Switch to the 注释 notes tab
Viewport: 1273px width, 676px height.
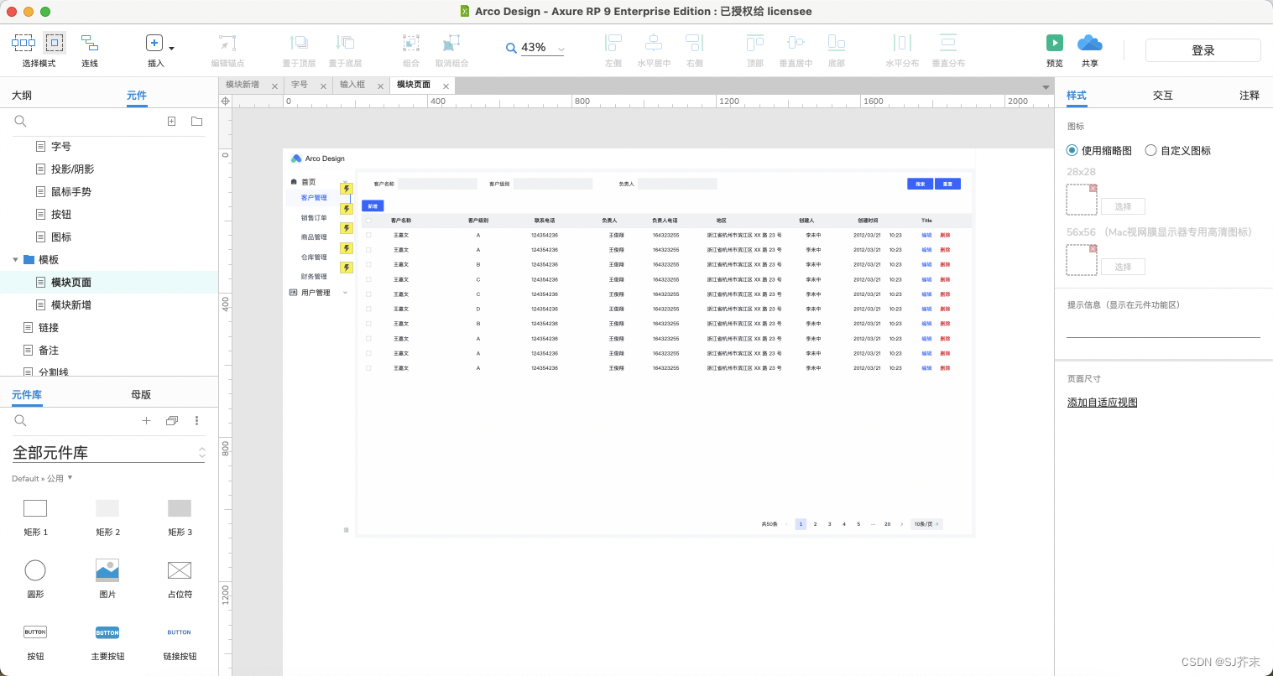[x=1250, y=96]
